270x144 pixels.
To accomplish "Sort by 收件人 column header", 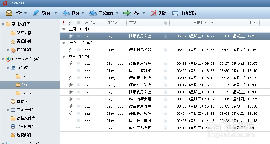I will click(x=112, y=22).
